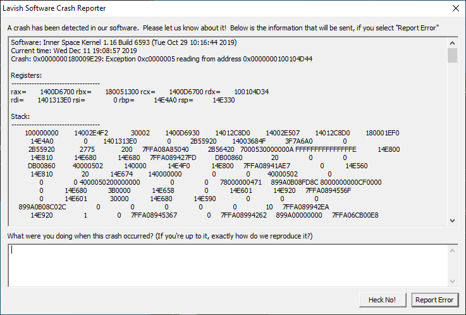Click stack value 899A0B08C02C

pos(42,207)
